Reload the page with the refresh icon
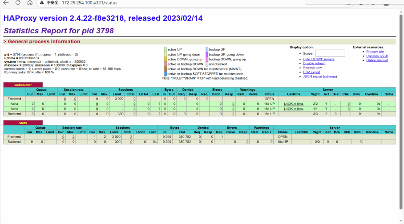This screenshot has height=224, width=404. (18, 3)
